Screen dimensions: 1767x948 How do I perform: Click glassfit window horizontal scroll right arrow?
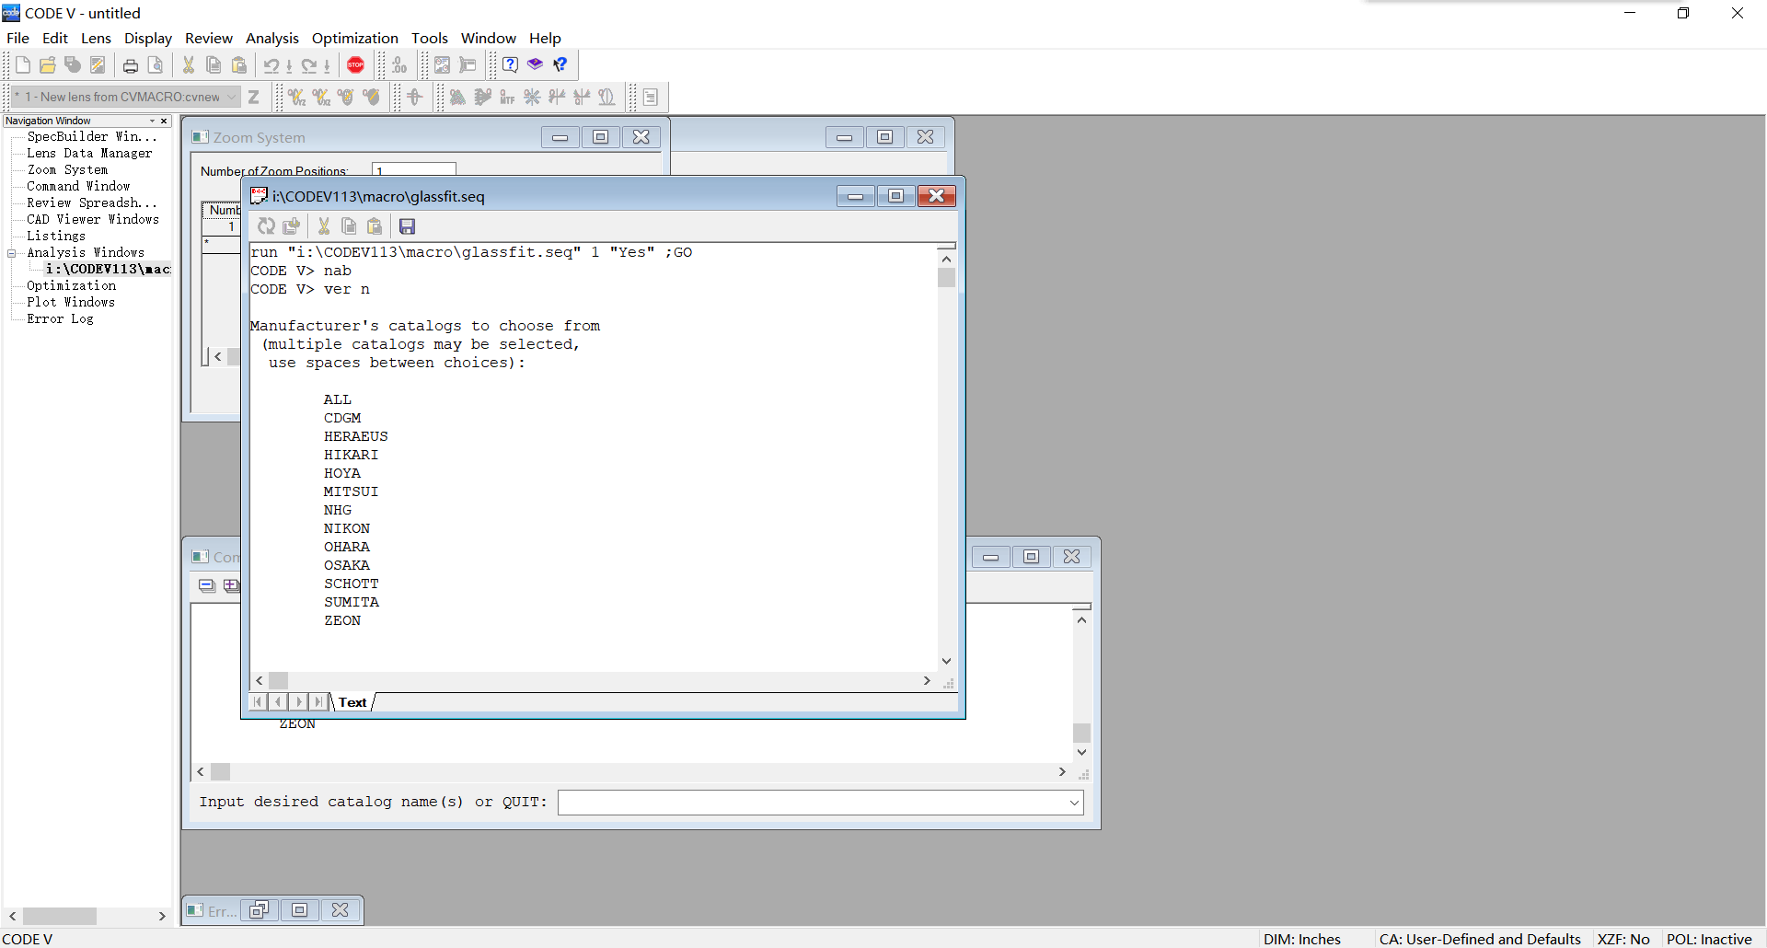click(x=927, y=680)
